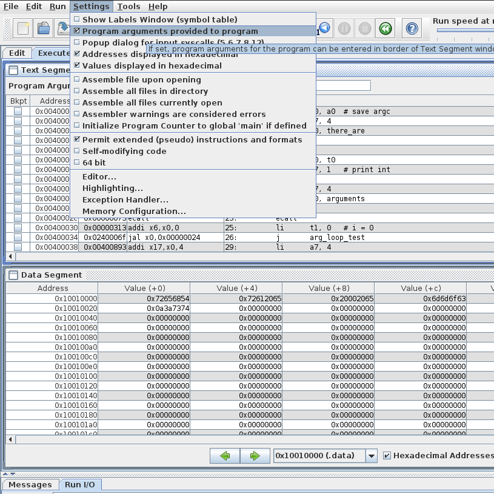Click the Bkpt column header

click(x=18, y=101)
